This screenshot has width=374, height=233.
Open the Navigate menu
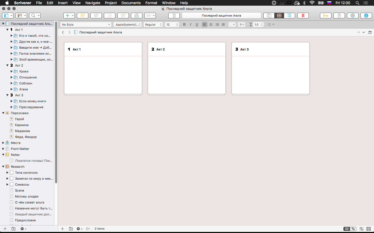click(x=93, y=3)
